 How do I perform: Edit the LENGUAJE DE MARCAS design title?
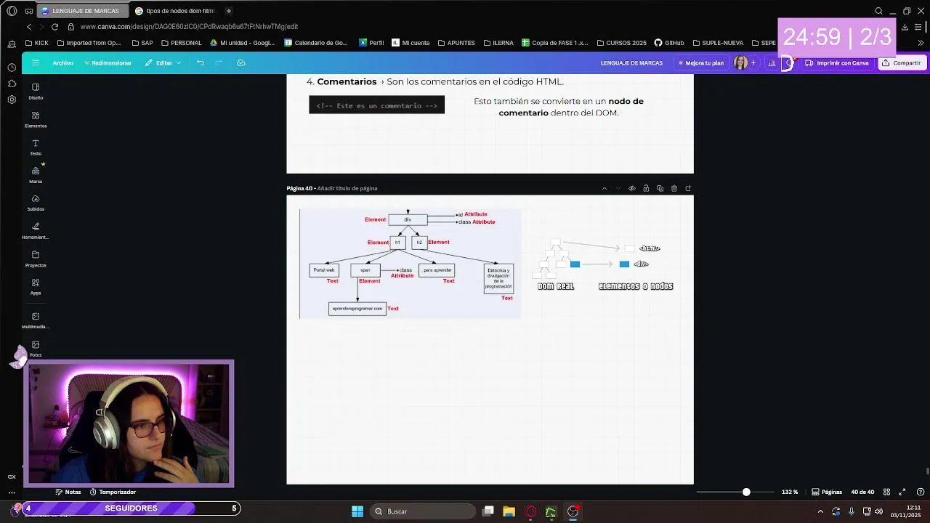(631, 63)
